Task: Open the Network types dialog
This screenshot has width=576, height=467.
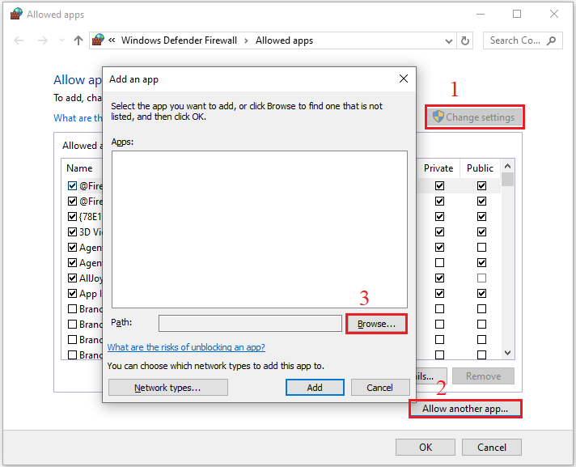Action: [x=168, y=388]
